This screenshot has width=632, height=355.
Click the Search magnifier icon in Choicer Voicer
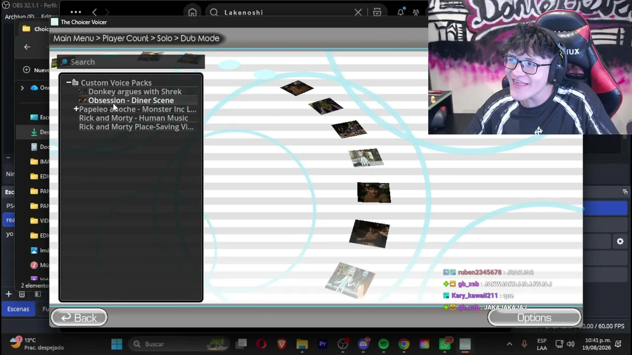pos(64,62)
